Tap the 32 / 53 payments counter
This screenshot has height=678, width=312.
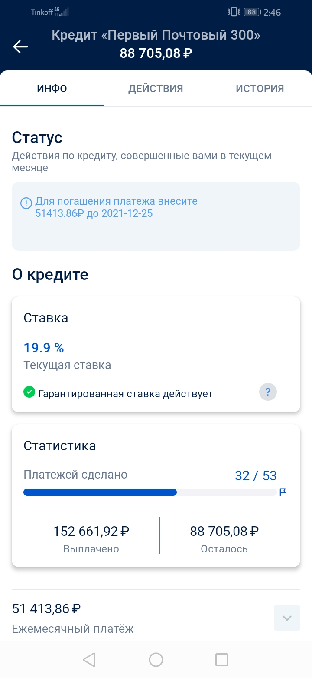[256, 475]
